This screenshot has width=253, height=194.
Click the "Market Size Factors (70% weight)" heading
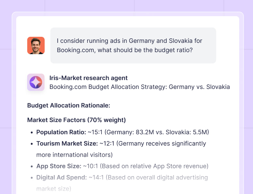tap(76, 120)
